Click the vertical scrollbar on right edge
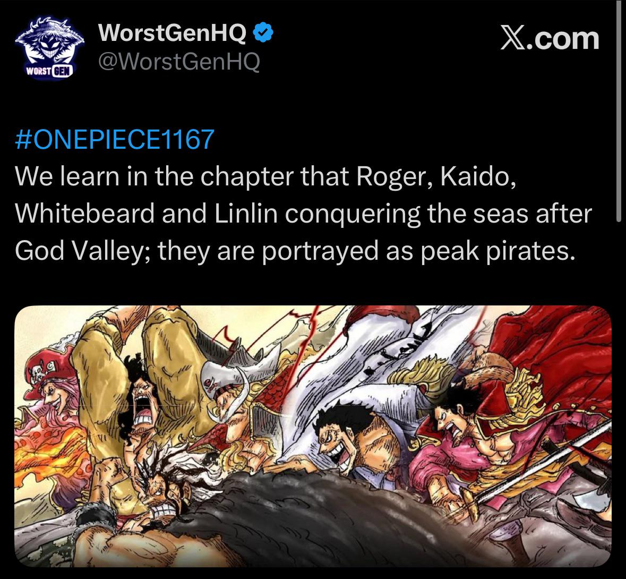 click(x=619, y=110)
